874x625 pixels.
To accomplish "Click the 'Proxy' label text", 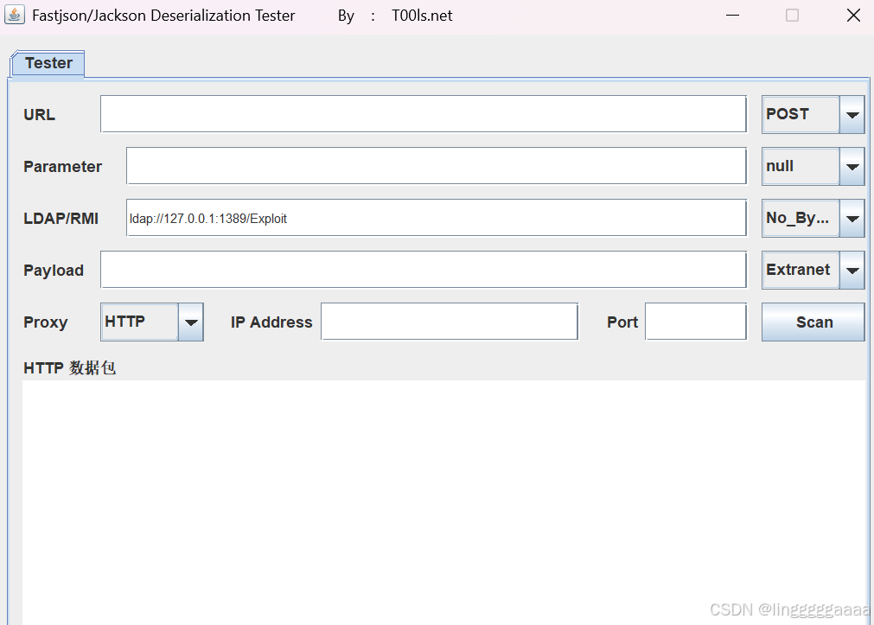I will (x=45, y=322).
